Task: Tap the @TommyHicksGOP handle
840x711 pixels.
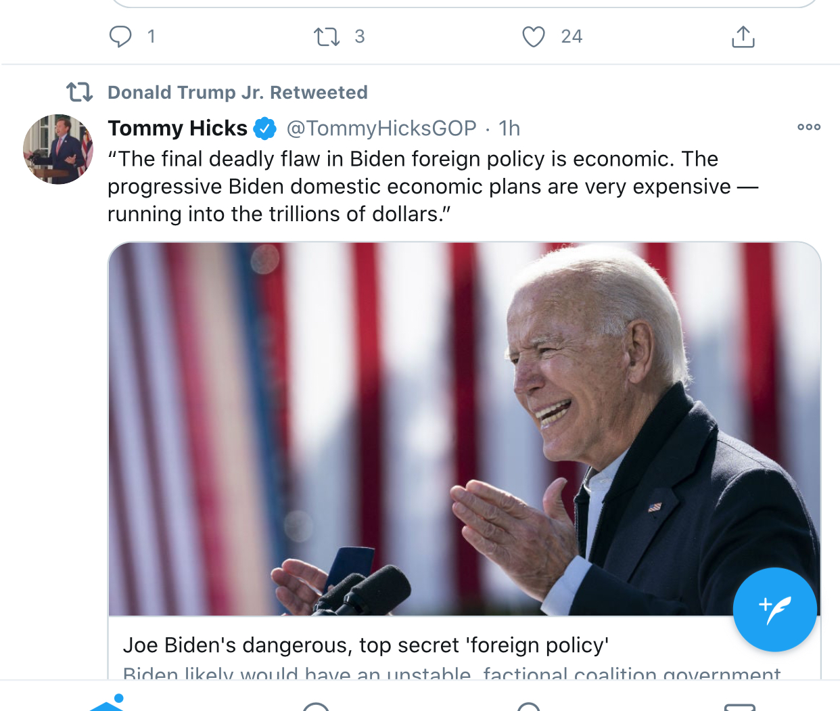Action: (x=381, y=128)
